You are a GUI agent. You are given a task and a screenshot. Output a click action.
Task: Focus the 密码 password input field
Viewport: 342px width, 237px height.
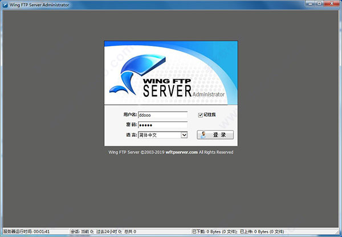click(x=162, y=125)
